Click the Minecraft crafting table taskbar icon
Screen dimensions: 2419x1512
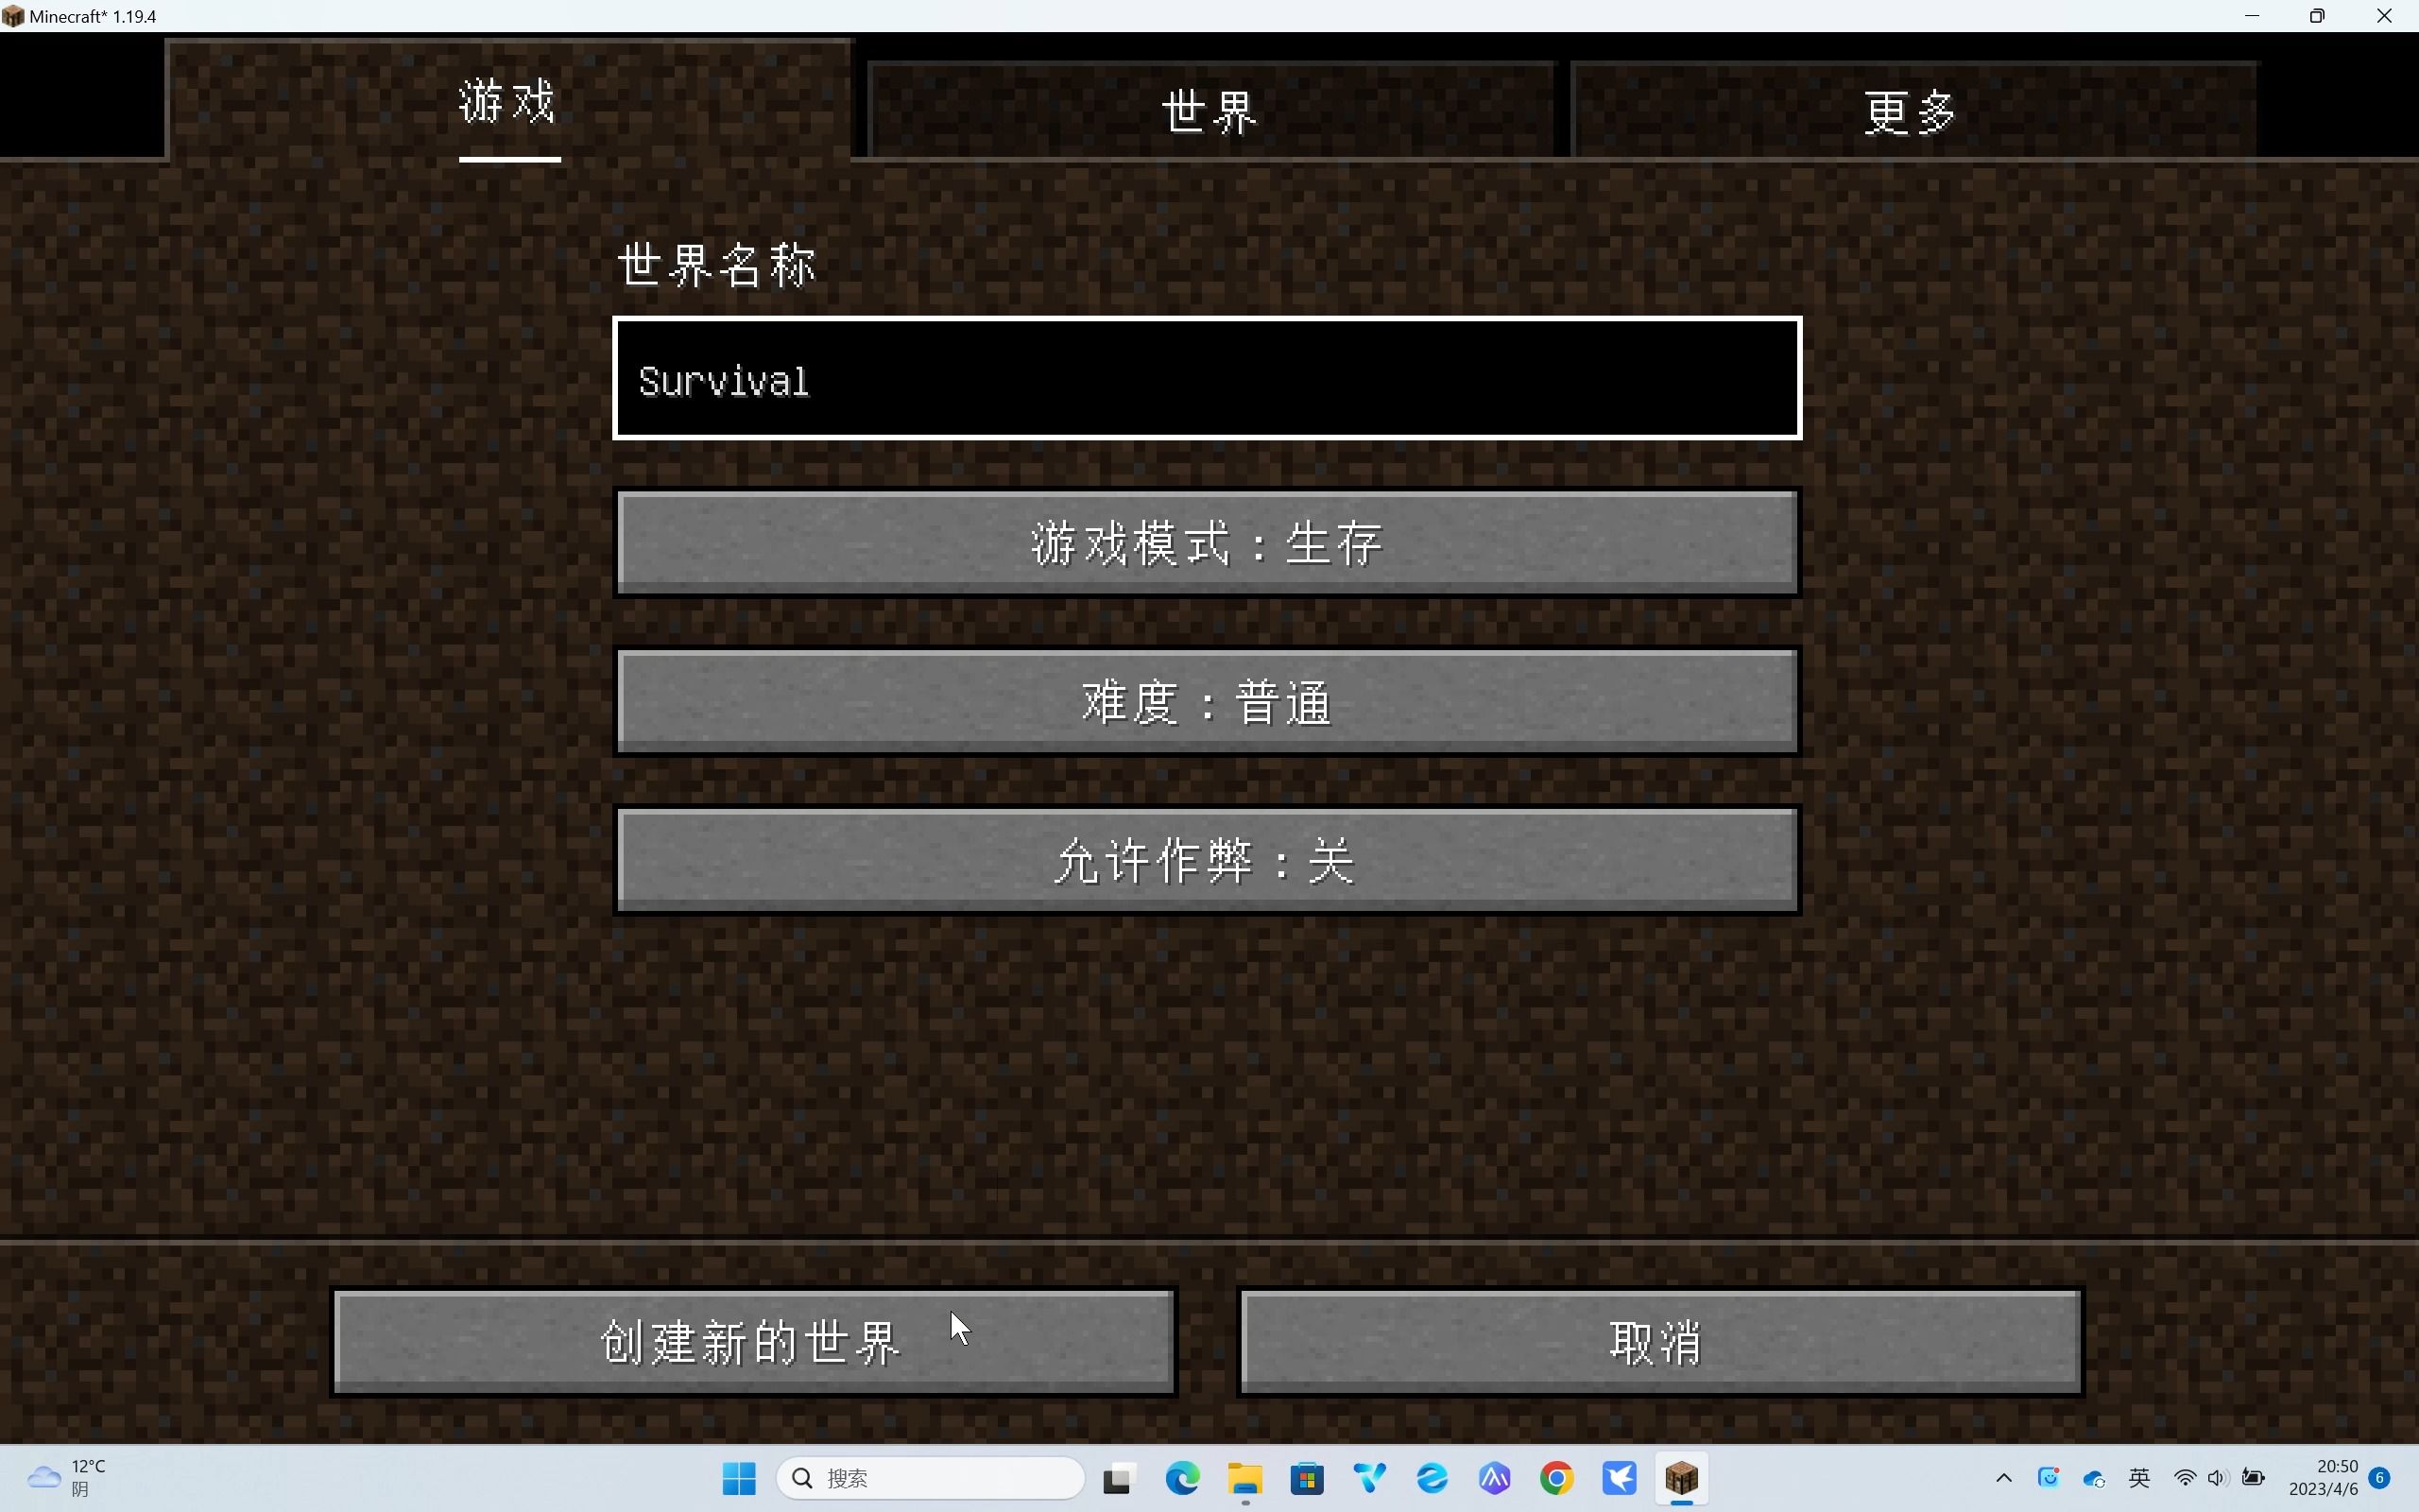pos(1681,1478)
